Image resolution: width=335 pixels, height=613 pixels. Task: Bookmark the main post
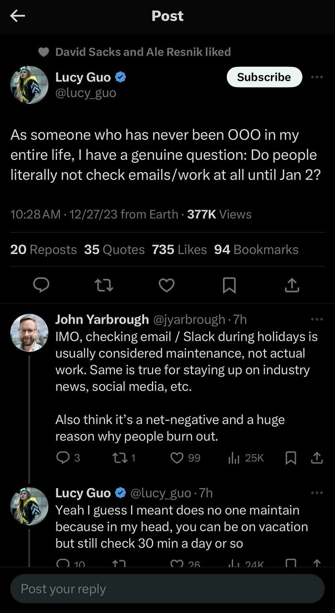pos(229,285)
